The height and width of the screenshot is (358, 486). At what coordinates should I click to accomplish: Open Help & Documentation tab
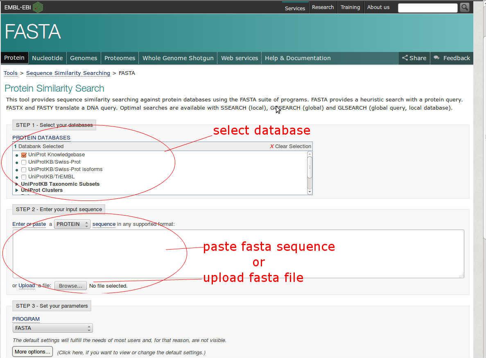click(298, 58)
